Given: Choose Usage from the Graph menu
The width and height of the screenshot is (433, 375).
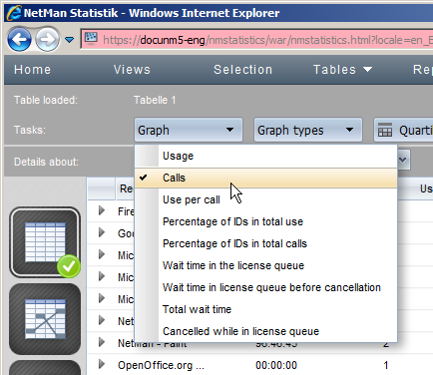Looking at the screenshot, I should pyautogui.click(x=265, y=156).
